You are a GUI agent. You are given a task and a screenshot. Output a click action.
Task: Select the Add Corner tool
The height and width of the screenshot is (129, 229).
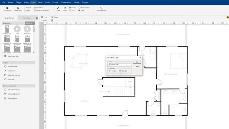(x=10, y=71)
